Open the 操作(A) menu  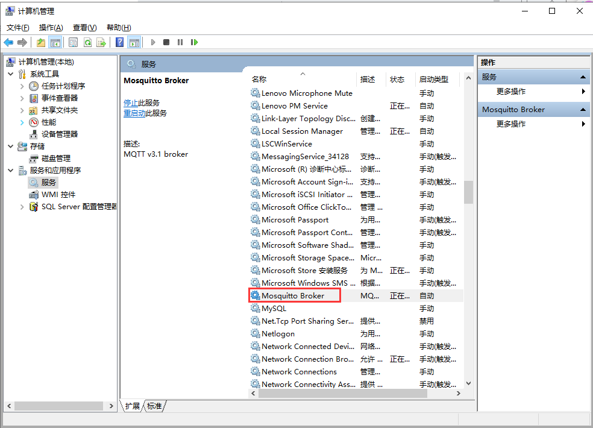pos(51,28)
